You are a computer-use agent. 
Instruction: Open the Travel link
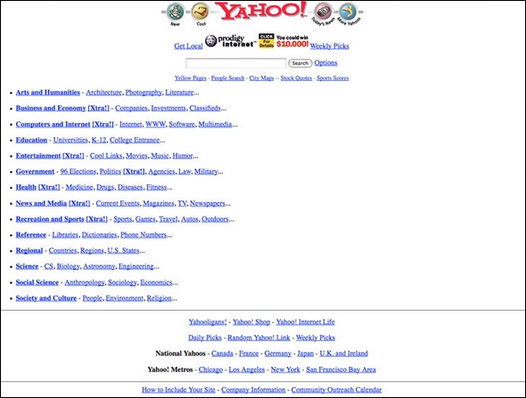[168, 219]
